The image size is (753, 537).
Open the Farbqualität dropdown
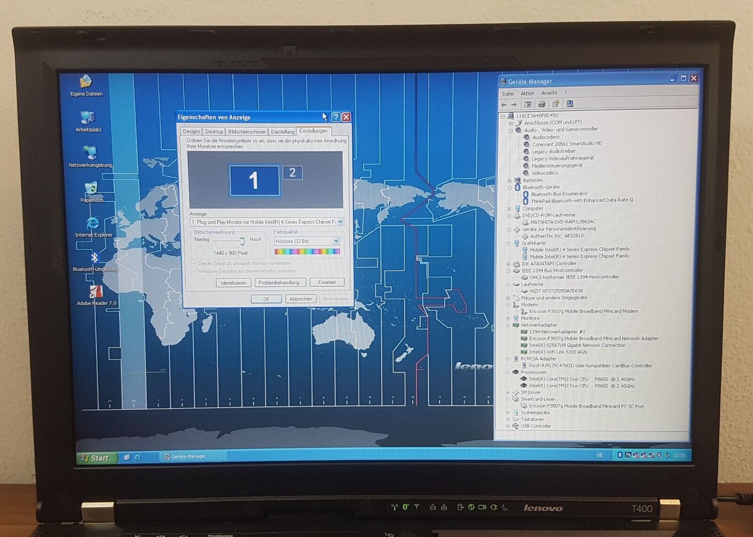(336, 241)
